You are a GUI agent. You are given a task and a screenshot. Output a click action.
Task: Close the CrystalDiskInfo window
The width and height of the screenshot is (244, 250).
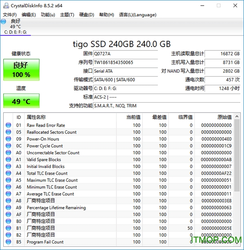coord(235,6)
